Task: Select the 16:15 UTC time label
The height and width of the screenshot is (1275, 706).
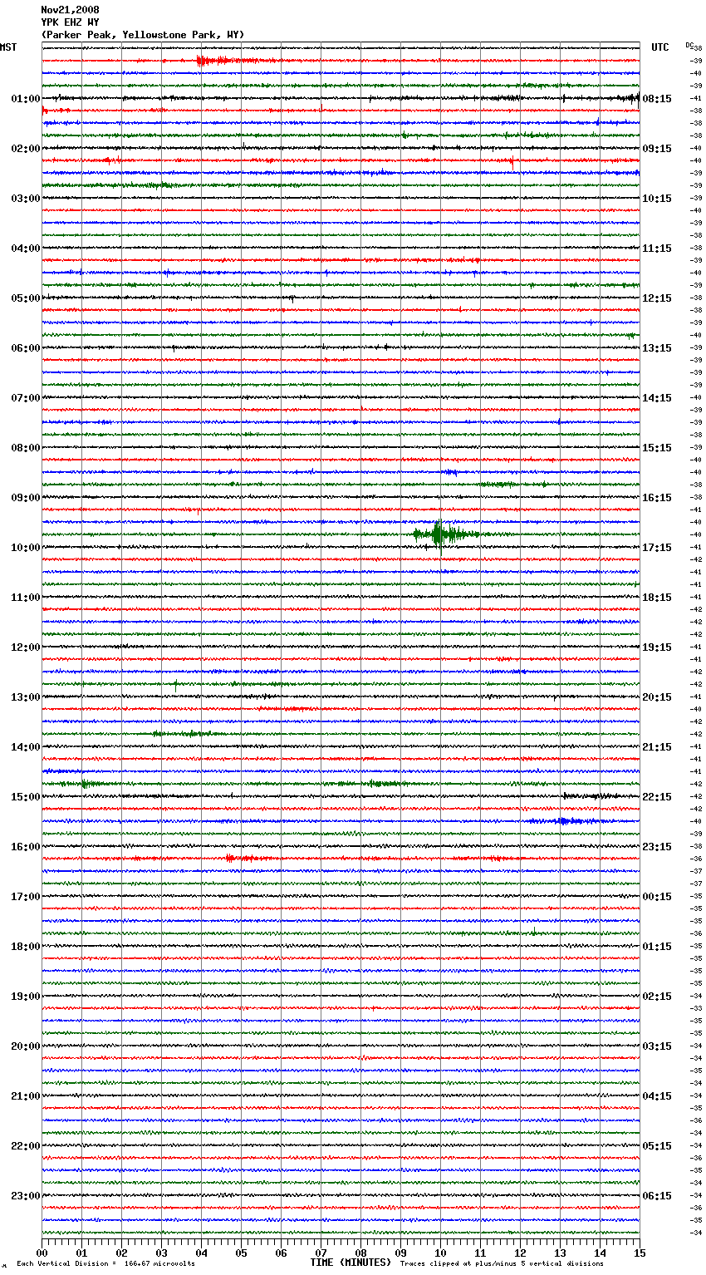Action: [x=657, y=498]
